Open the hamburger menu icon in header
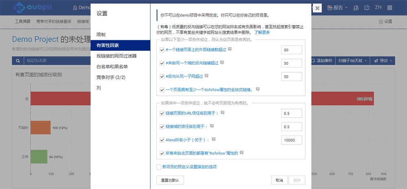The height and width of the screenshot is (189, 407). point(390,8)
